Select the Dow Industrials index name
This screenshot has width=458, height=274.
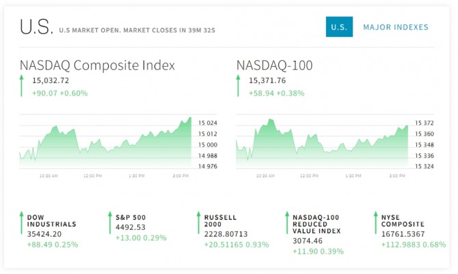(52, 221)
